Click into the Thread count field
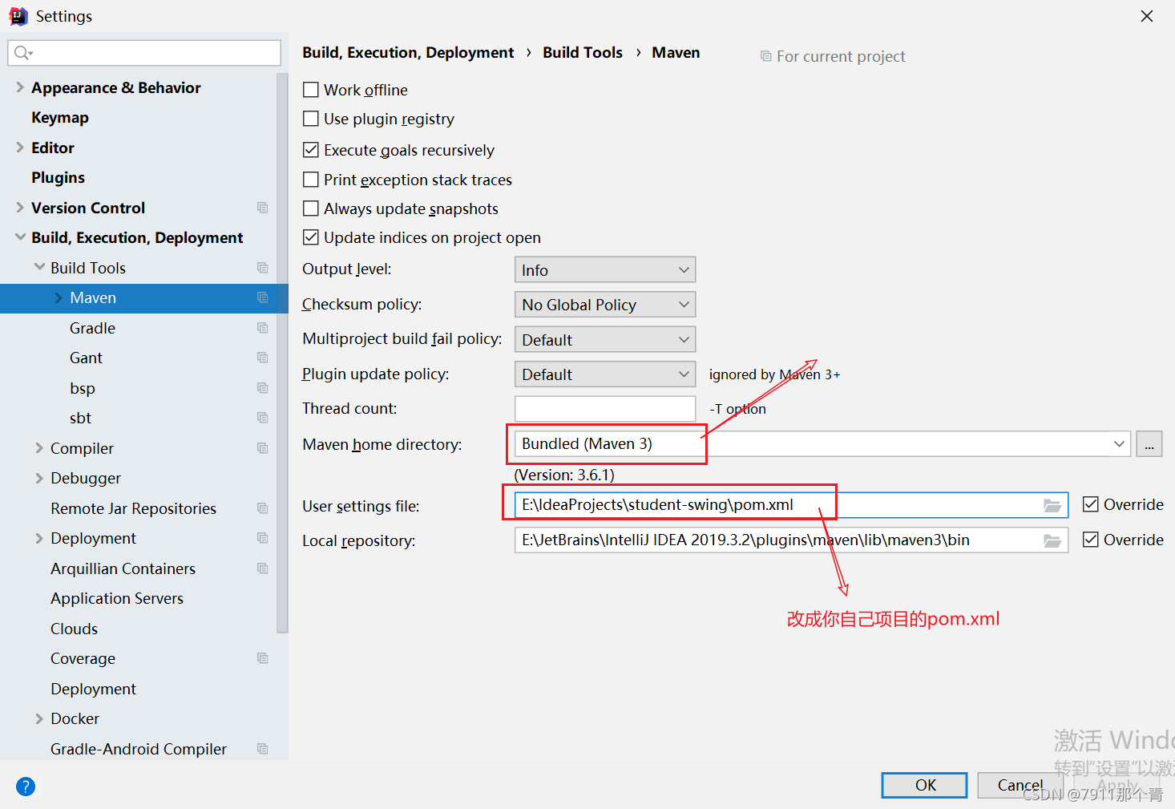The height and width of the screenshot is (809, 1175). pos(605,409)
